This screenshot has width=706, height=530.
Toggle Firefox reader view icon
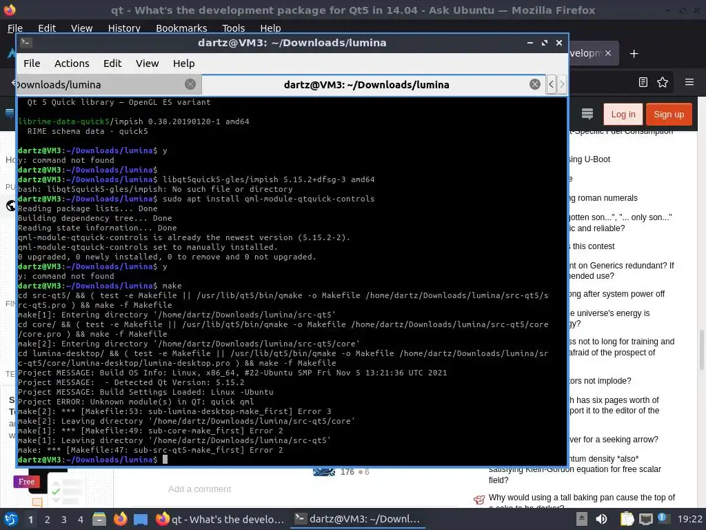(643, 82)
